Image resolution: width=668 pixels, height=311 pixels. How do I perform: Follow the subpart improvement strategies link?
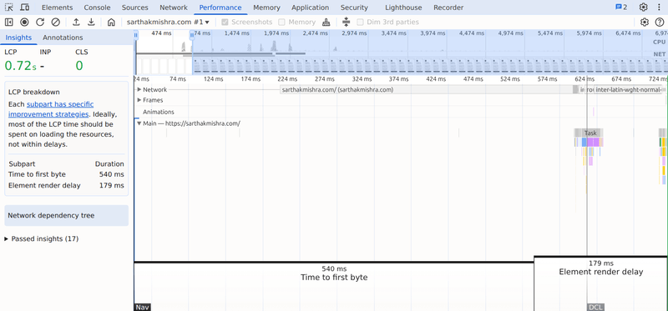[51, 109]
